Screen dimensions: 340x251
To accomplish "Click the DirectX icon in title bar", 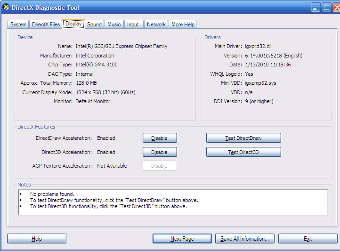I will (6, 7).
